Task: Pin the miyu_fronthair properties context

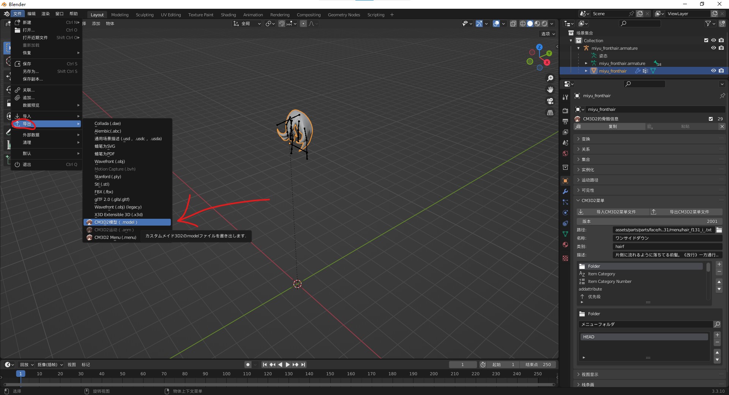Action: click(x=722, y=96)
